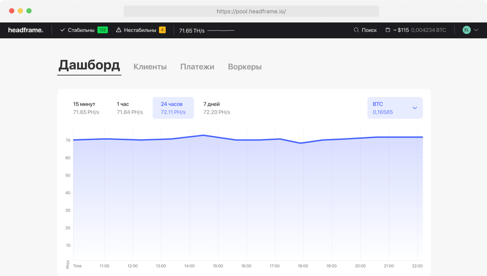
Task: Switch to the Дашборд tab
Action: point(89,65)
